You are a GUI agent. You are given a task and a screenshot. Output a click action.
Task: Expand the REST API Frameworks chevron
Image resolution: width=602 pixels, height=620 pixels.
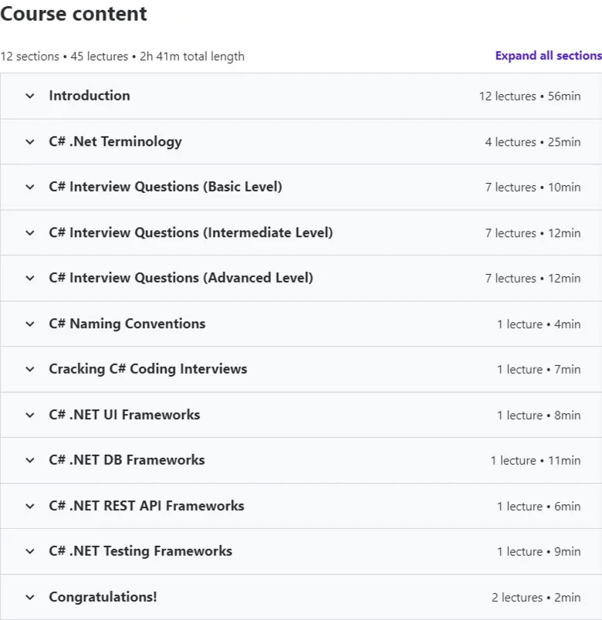[x=29, y=507]
